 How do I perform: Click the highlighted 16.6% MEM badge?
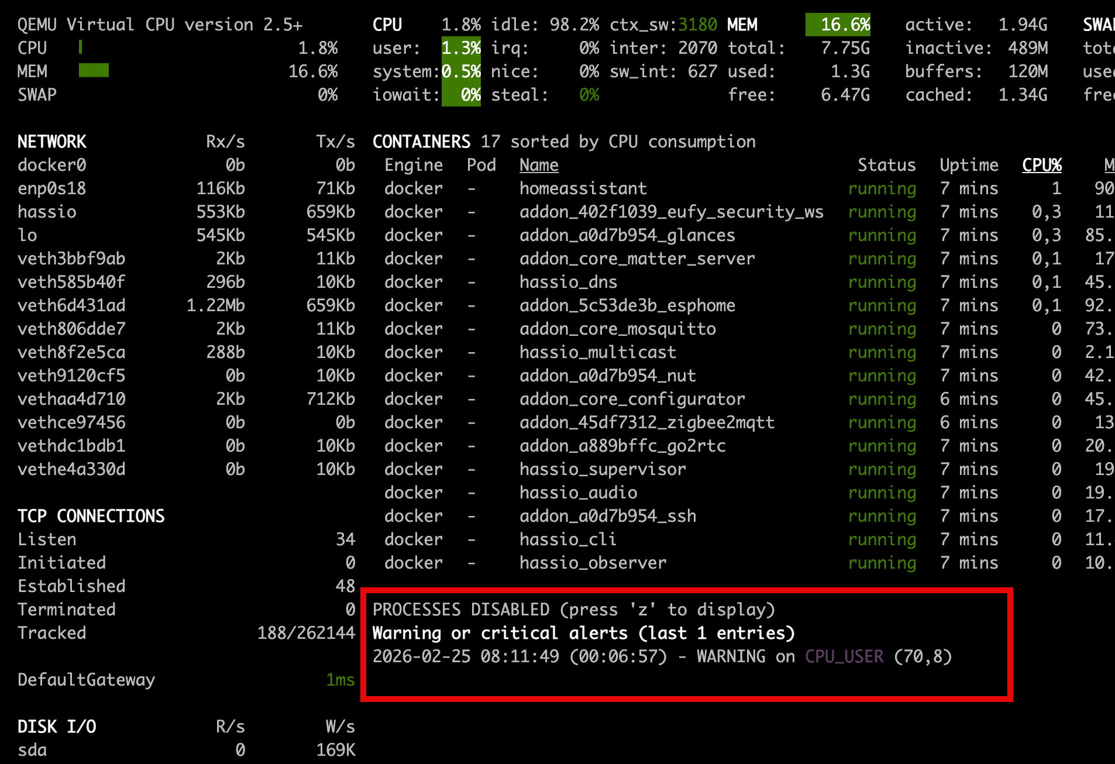click(x=838, y=25)
